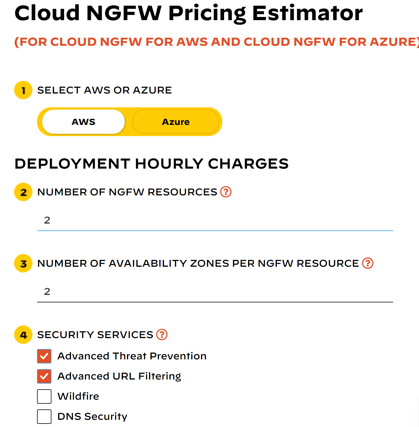Enable the Wildfire checkbox

tap(44, 396)
